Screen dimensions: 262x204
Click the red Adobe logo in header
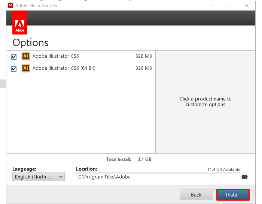coord(19,22)
